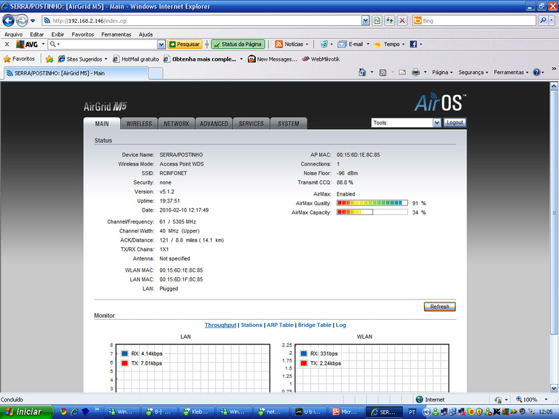Click the blue Help question mark icon
559x419 pixels.
(x=537, y=73)
